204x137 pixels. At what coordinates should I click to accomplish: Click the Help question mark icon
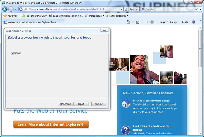point(194,22)
